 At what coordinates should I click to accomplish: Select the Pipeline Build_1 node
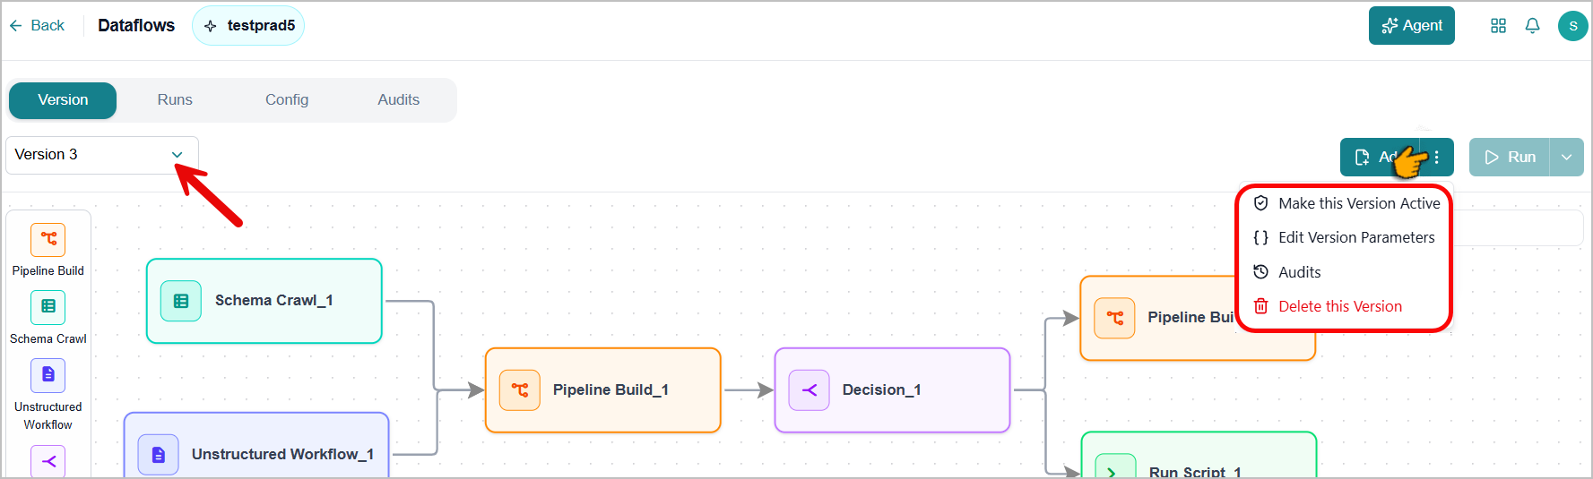tap(603, 390)
